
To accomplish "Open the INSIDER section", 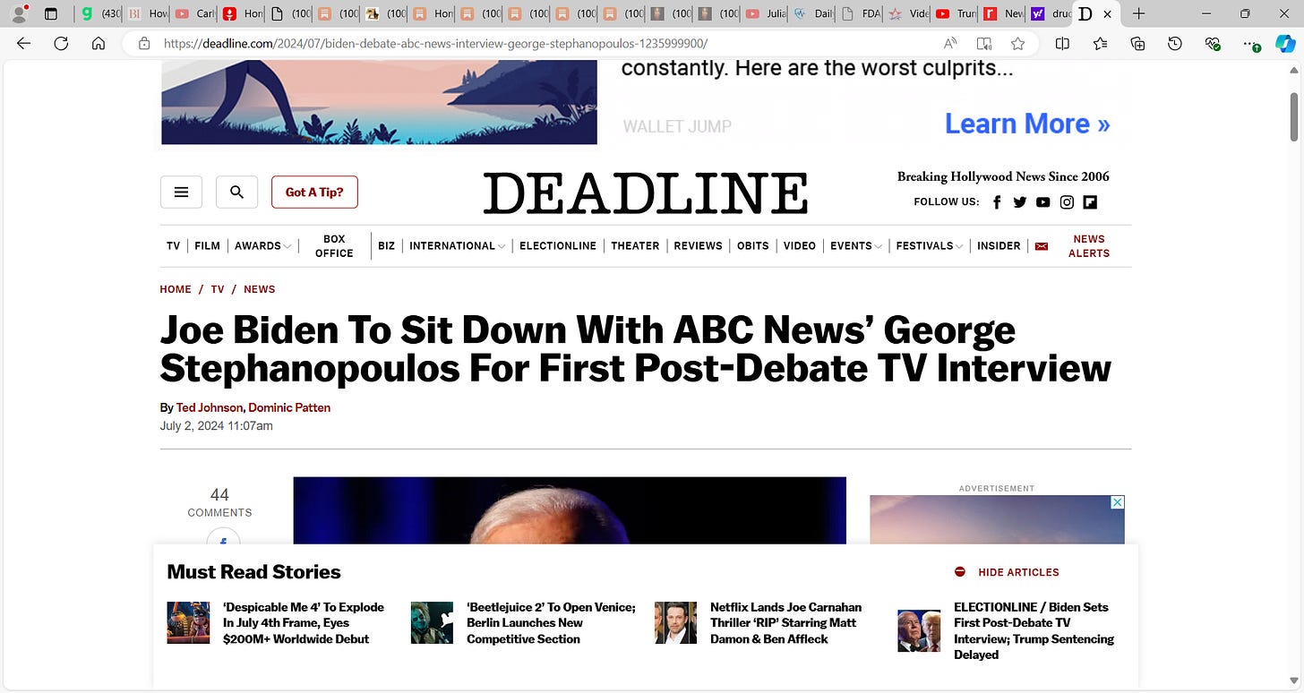I will pyautogui.click(x=999, y=245).
